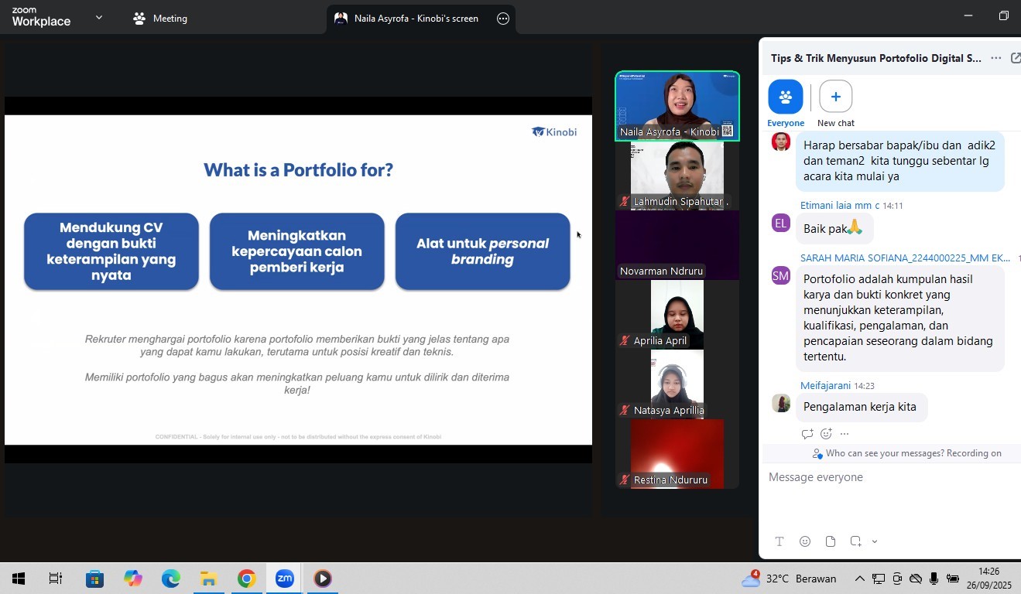The height and width of the screenshot is (594, 1021).
Task: Expand screenshot options chevron in composer
Action: click(875, 541)
